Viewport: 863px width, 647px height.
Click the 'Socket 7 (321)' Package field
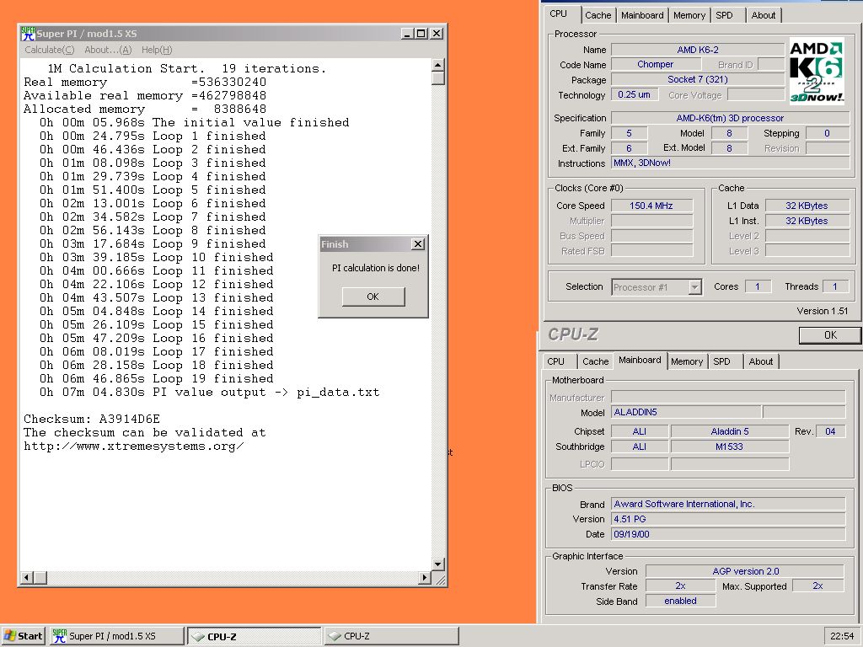698,79
